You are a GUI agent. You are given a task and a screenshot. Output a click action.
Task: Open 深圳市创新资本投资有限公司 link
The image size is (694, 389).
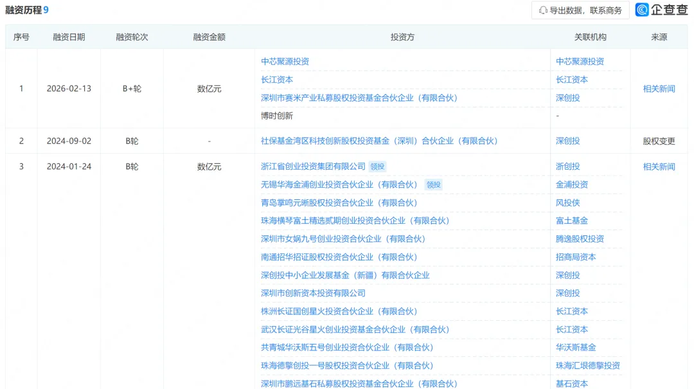point(313,293)
